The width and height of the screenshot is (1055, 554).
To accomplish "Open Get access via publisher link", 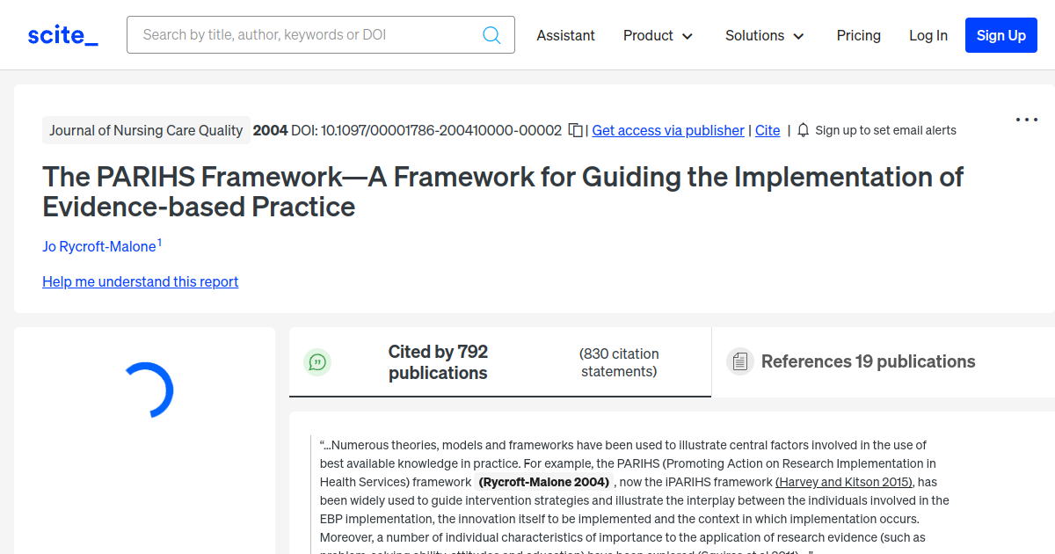I will (x=668, y=130).
